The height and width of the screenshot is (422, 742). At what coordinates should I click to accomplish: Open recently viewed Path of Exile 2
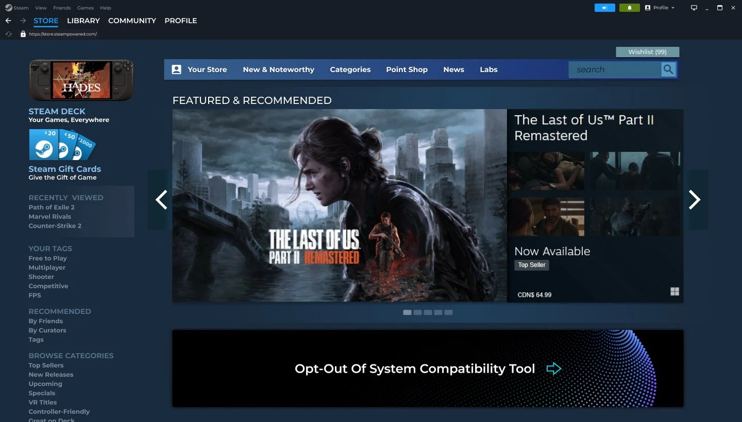tap(52, 207)
